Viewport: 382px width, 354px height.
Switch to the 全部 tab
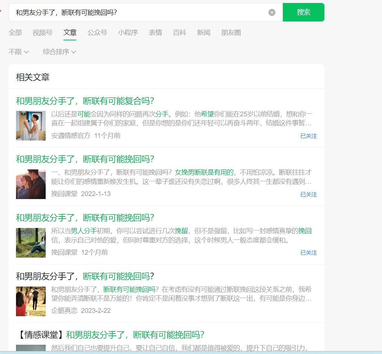tap(15, 33)
